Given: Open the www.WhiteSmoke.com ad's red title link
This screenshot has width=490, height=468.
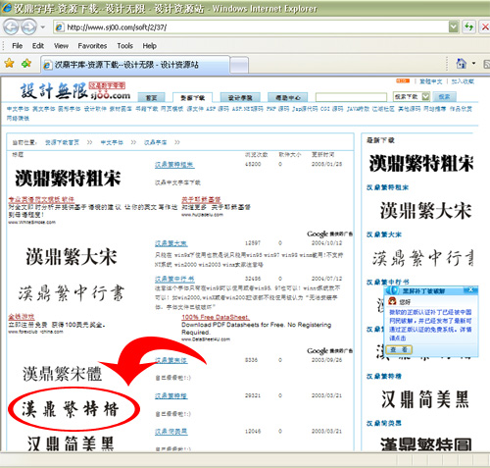Looking at the screenshot, I should (41, 199).
